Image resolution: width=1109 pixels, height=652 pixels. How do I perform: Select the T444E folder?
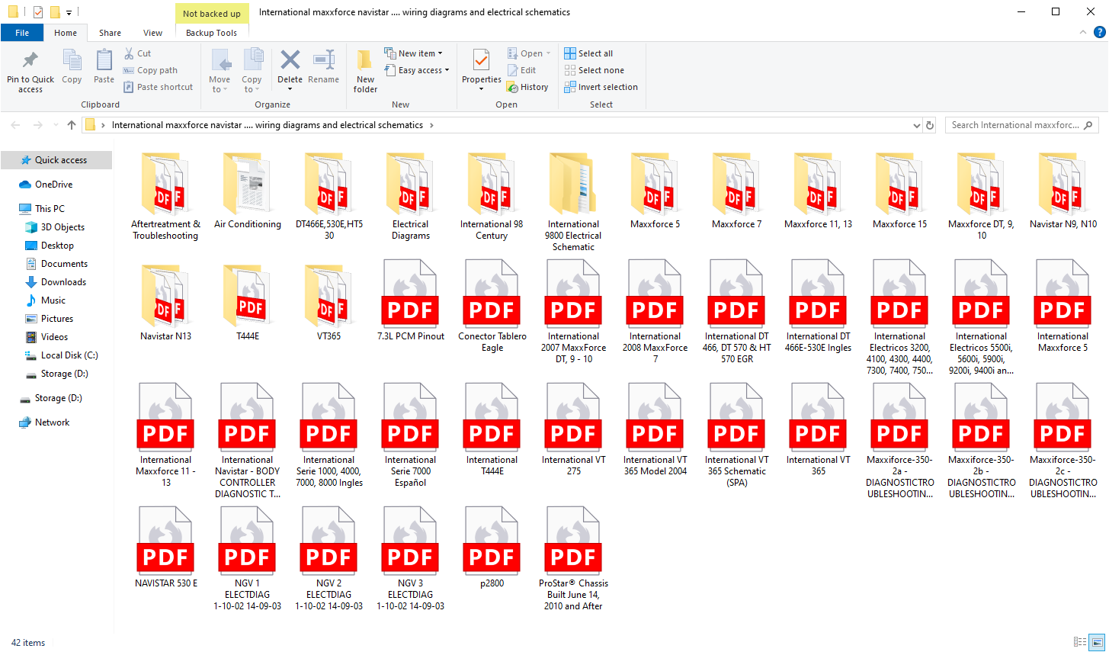click(x=248, y=303)
